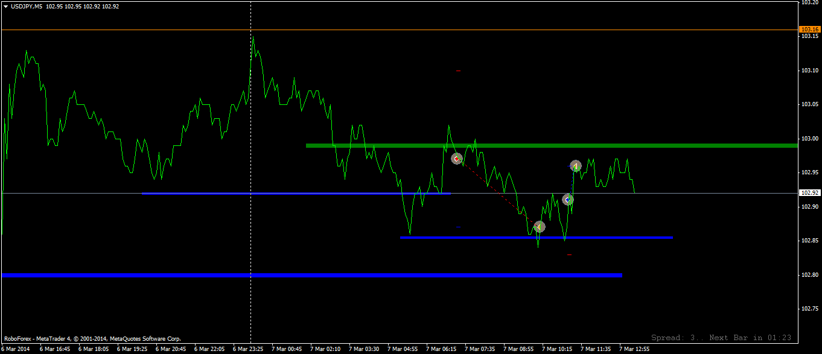The image size is (822, 354).
Task: Click the 102.85 price scale label
Action: pos(809,241)
